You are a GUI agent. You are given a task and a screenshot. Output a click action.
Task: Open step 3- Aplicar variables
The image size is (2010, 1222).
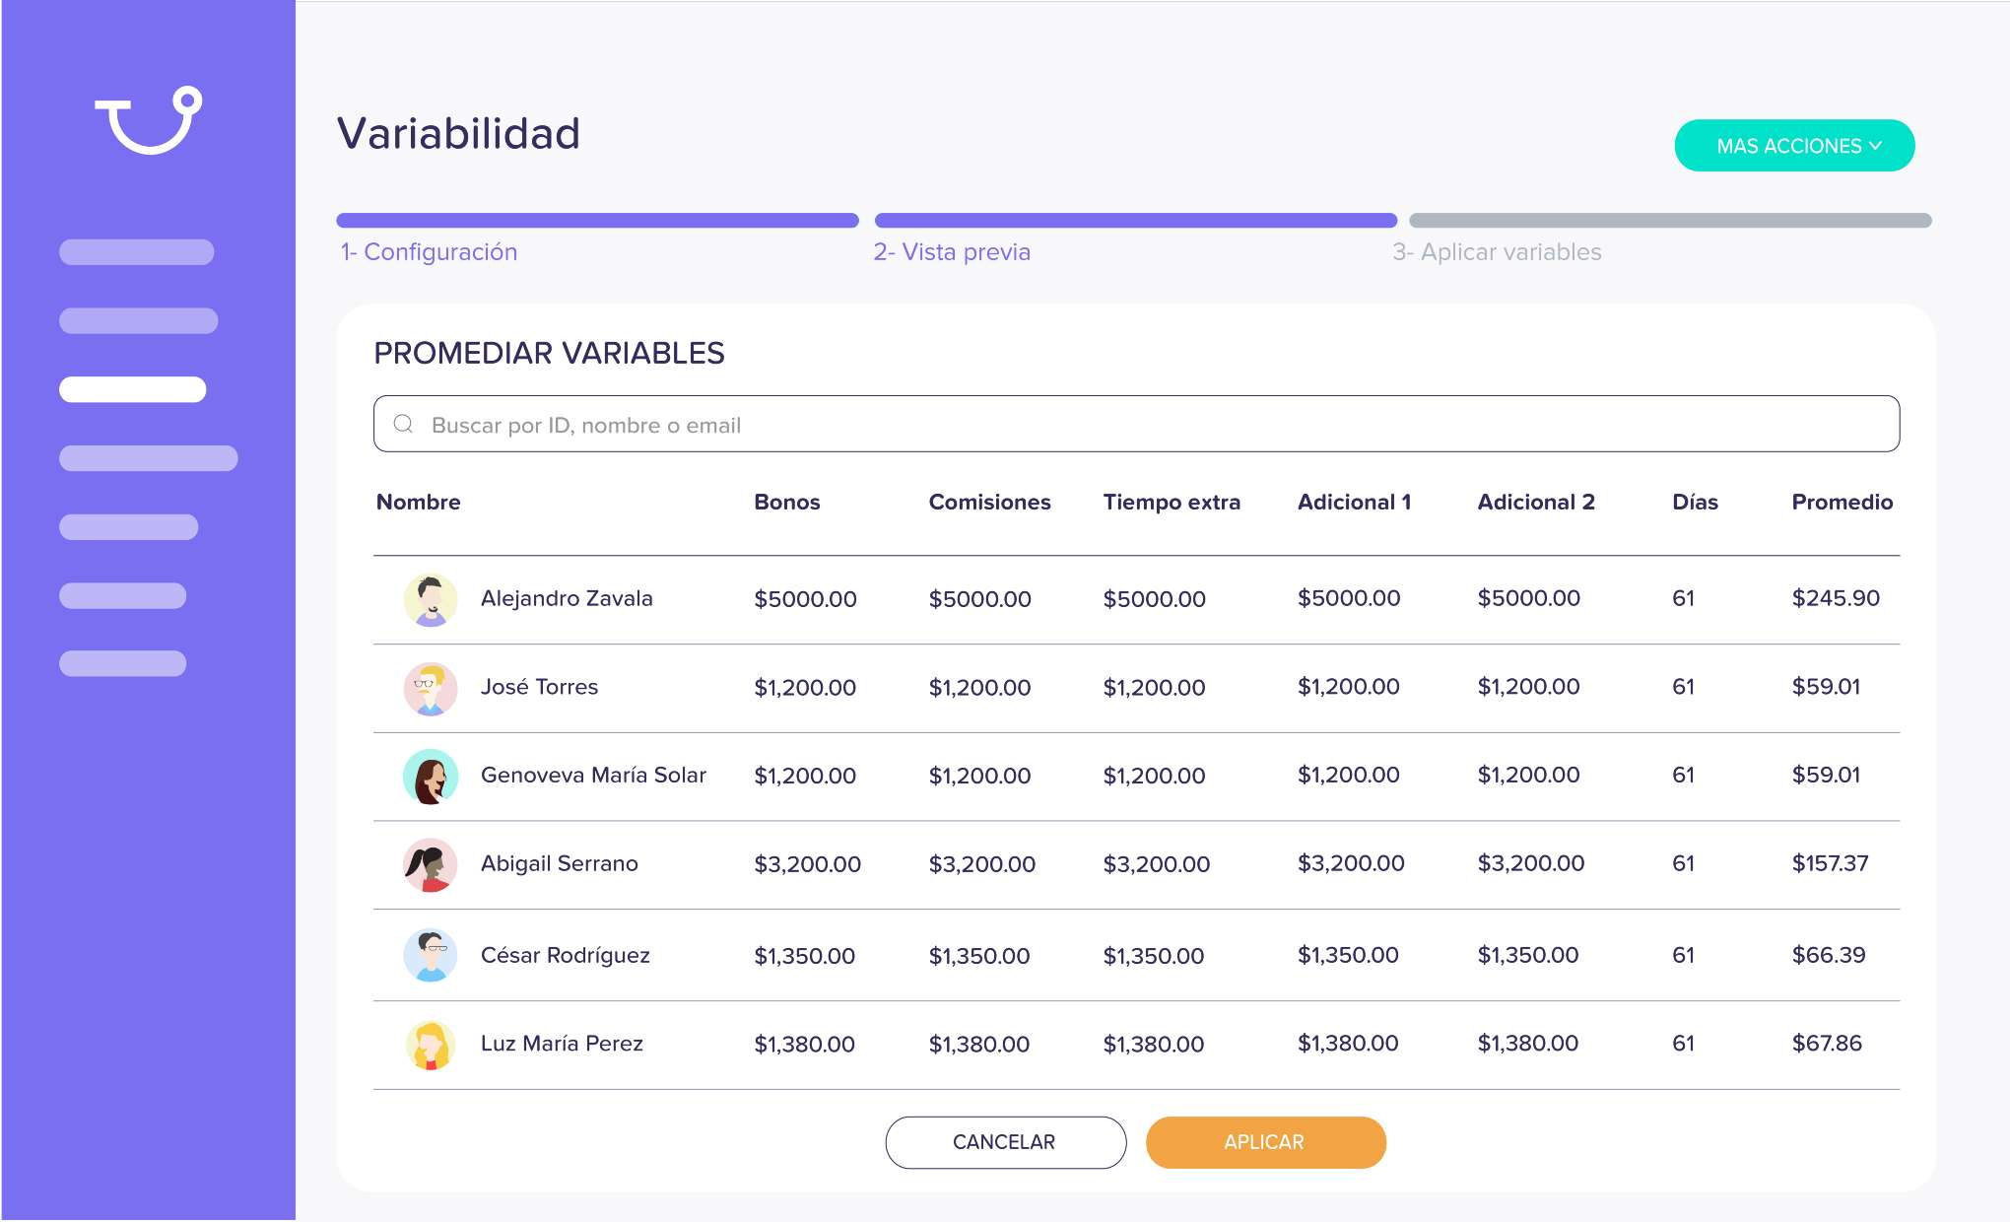[1497, 252]
